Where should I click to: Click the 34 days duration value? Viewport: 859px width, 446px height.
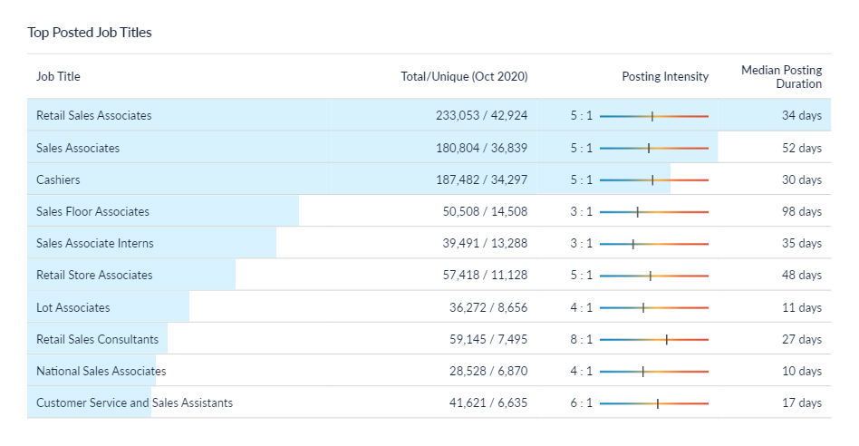point(802,116)
